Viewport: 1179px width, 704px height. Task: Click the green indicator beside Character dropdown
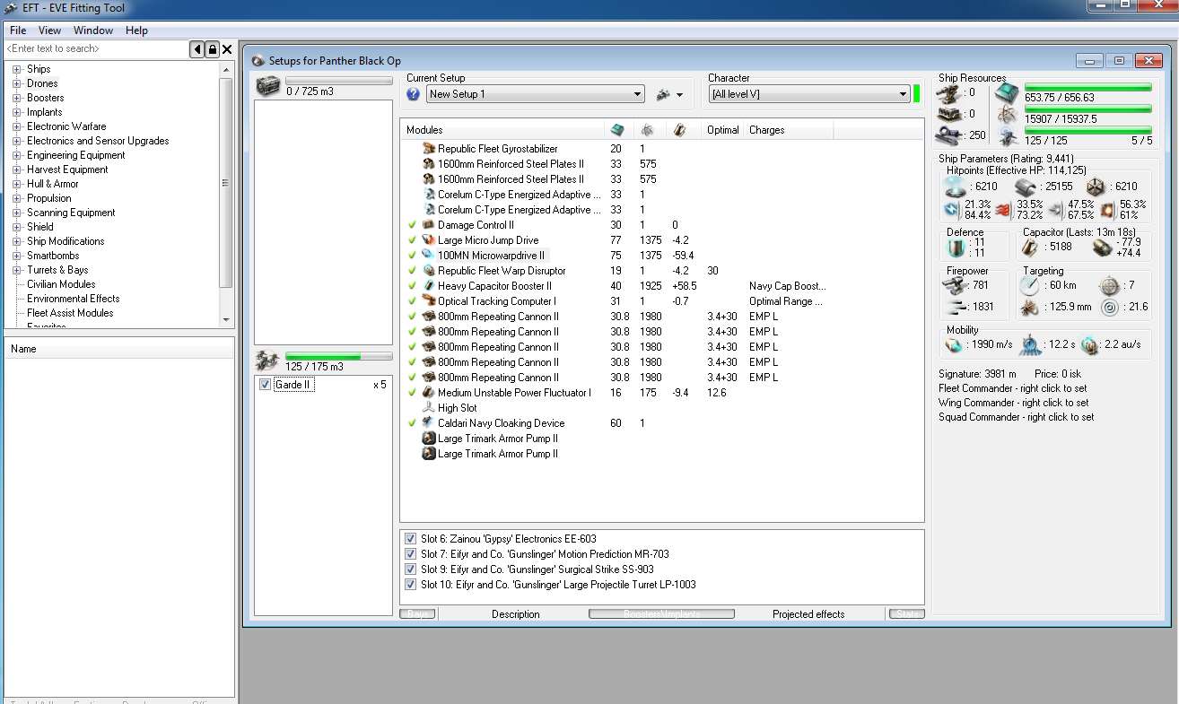[917, 94]
